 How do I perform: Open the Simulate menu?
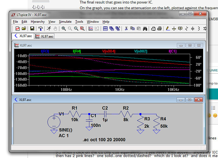tap(65, 21)
